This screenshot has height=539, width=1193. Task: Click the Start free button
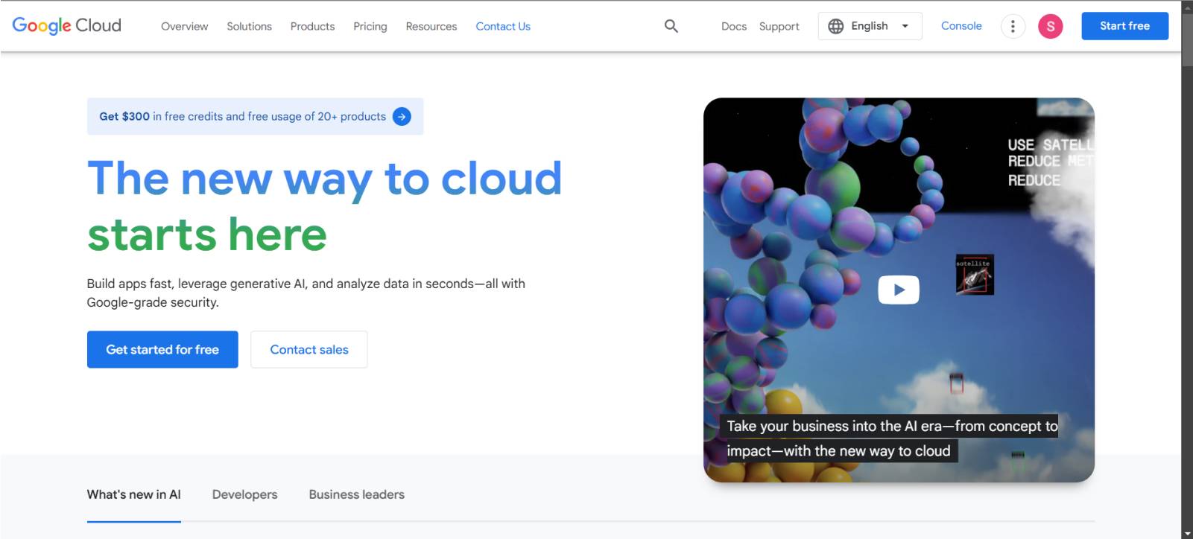coord(1124,26)
